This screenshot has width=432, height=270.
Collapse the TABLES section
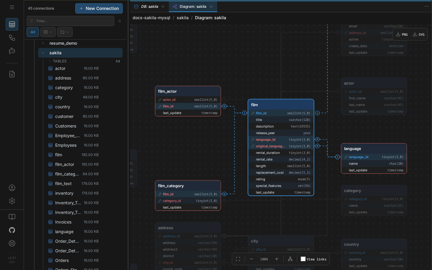(50, 61)
